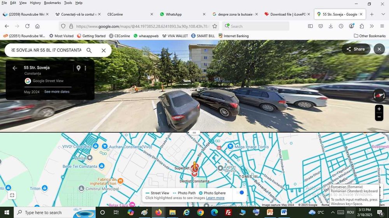Image resolution: width=389 pixels, height=218 pixels.
Task: Go back in browser history
Action: (x=7, y=26)
